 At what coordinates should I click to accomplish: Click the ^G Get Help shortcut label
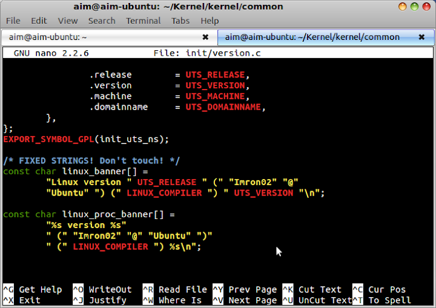(32, 289)
